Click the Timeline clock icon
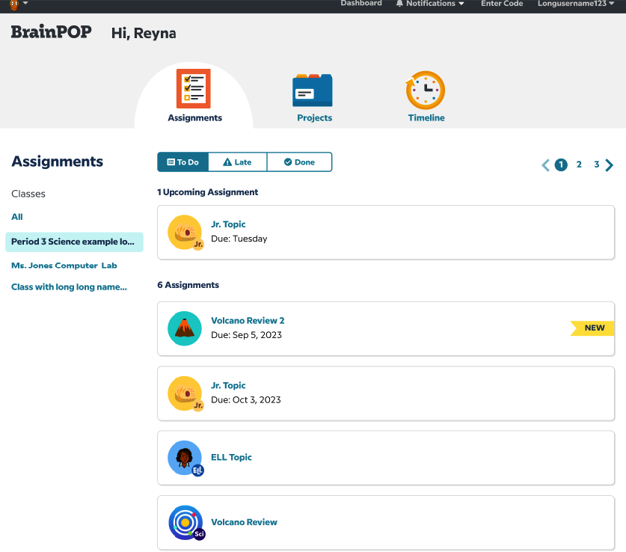 pyautogui.click(x=426, y=91)
